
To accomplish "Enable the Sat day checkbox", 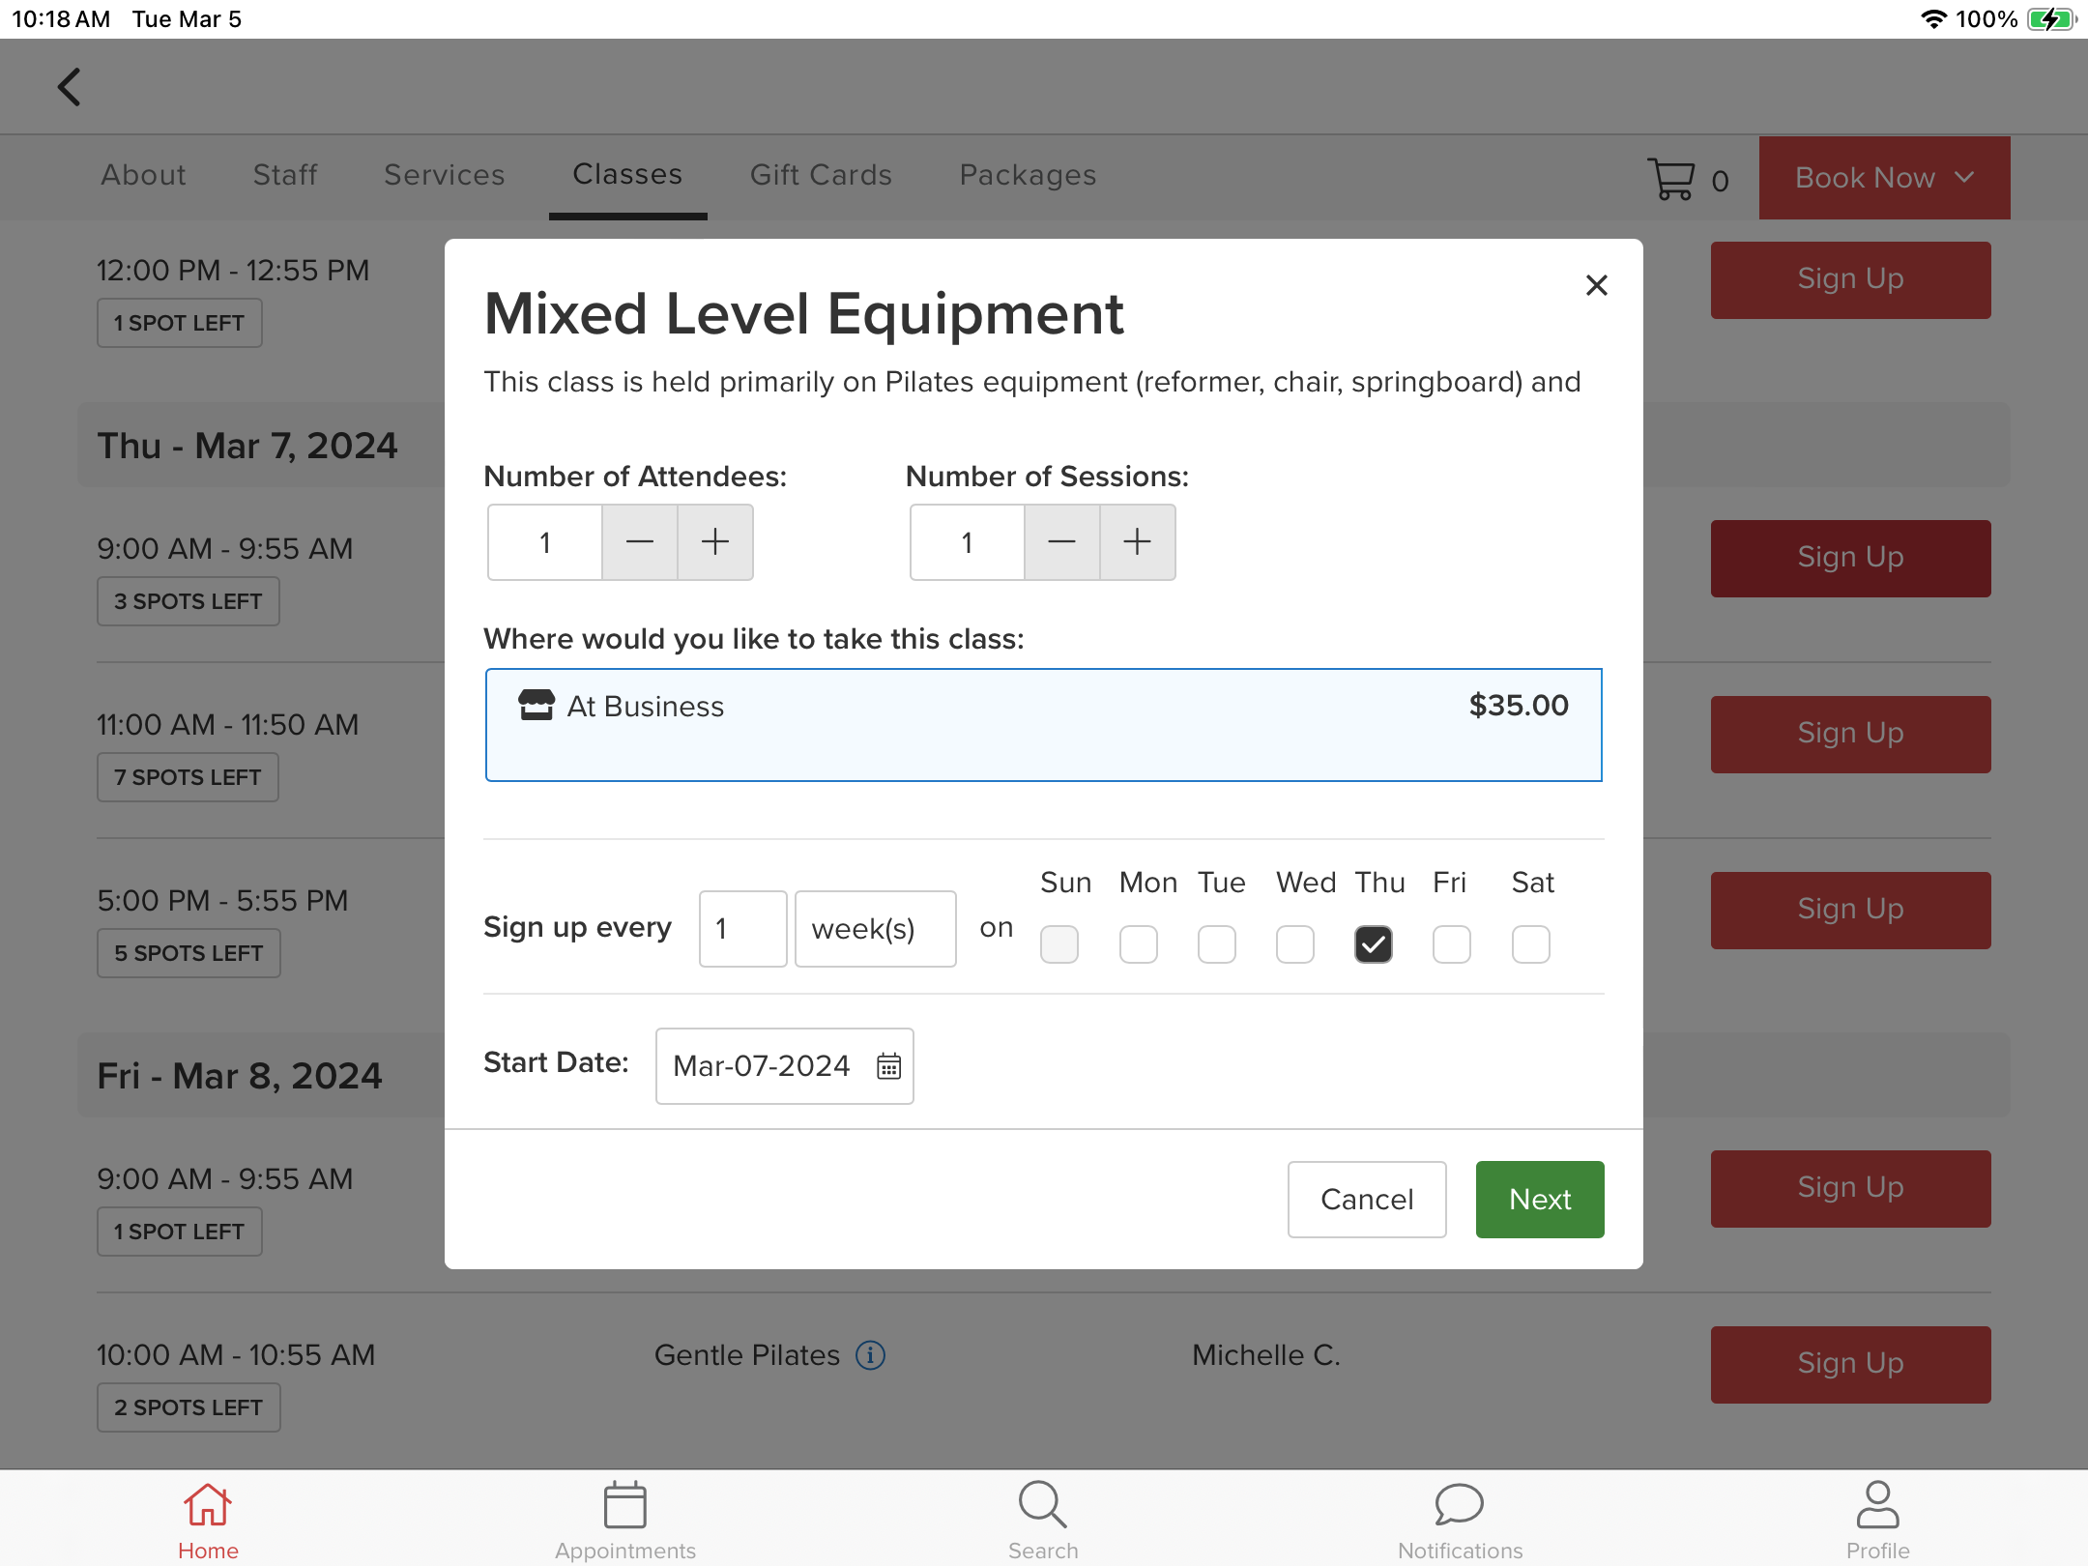I will point(1530,944).
